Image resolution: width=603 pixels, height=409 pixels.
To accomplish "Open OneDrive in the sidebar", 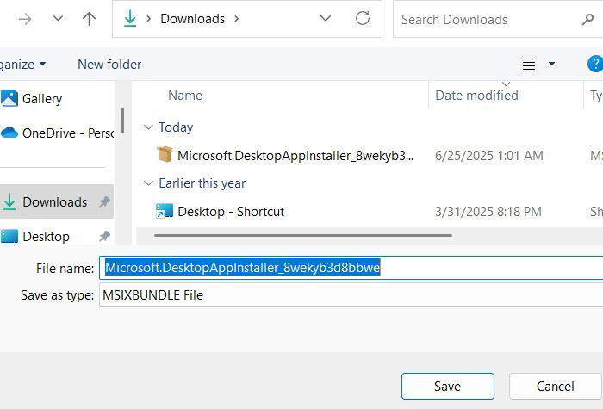I will point(67,133).
